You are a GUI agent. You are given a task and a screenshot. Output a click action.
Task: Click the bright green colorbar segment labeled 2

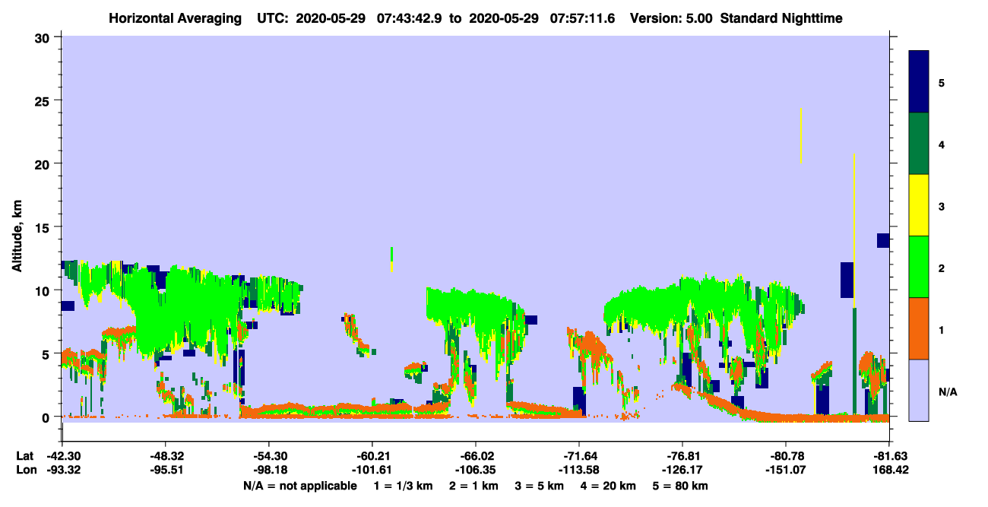(919, 267)
